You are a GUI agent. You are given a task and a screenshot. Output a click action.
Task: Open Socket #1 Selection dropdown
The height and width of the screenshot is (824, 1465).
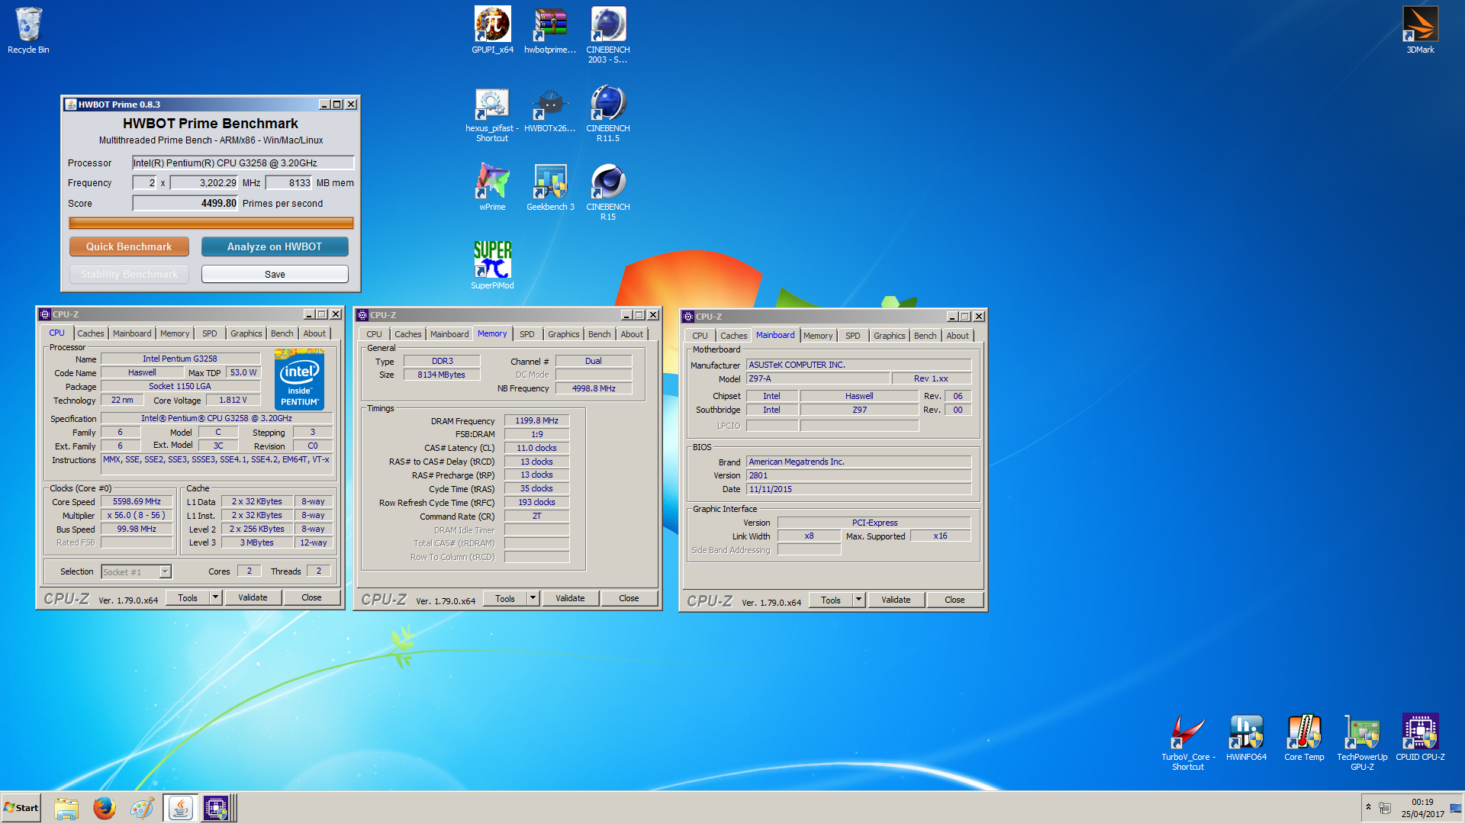click(x=136, y=571)
